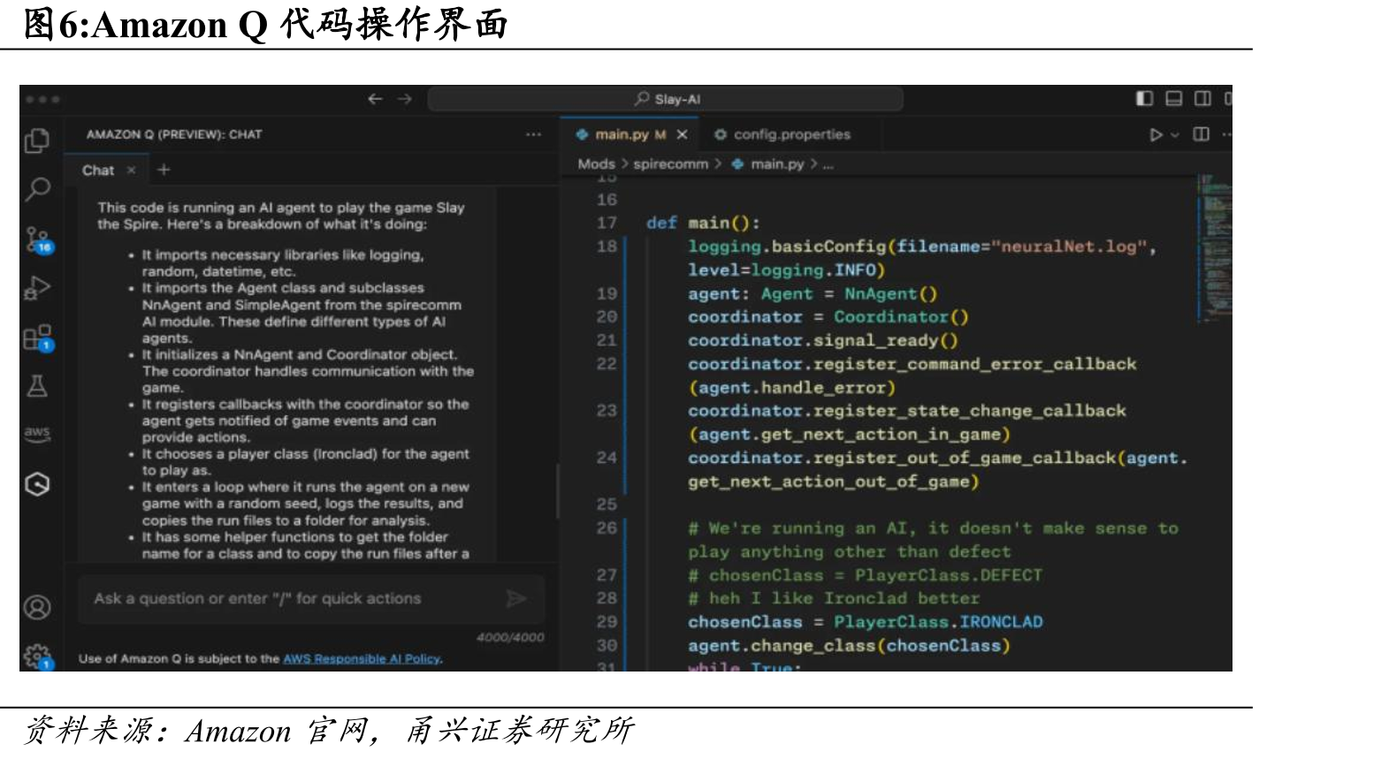Select main.py in the breadcrumb
Viewport: 1389px width, 759px height.
(768, 164)
